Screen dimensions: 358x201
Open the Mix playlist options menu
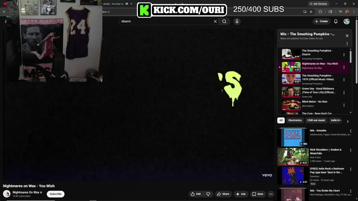(x=347, y=44)
